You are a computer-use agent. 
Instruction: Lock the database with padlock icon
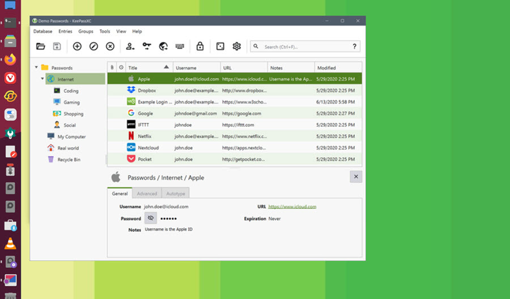coord(200,46)
